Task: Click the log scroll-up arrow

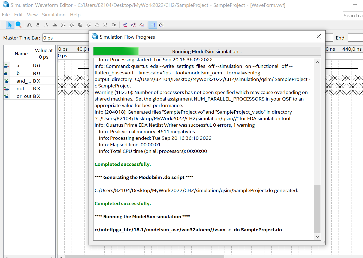Action: (317, 62)
